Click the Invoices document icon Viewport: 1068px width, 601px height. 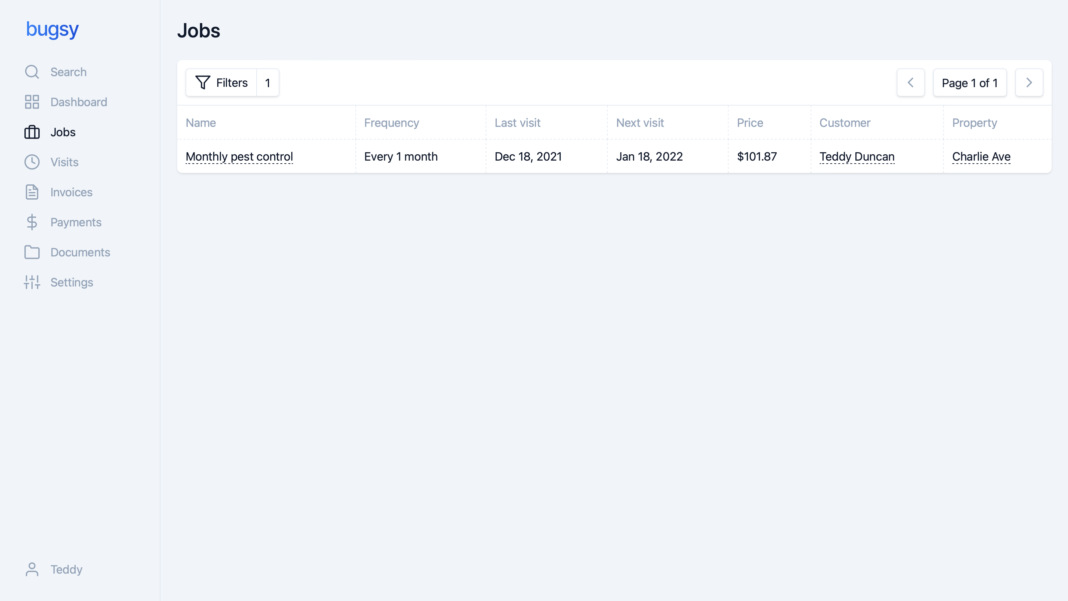pyautogui.click(x=32, y=192)
